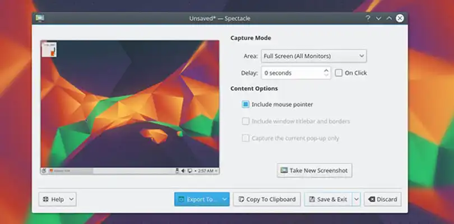Screen dimensions: 454x224
Task: Decrease delay with the down arrow
Action: click(326, 76)
